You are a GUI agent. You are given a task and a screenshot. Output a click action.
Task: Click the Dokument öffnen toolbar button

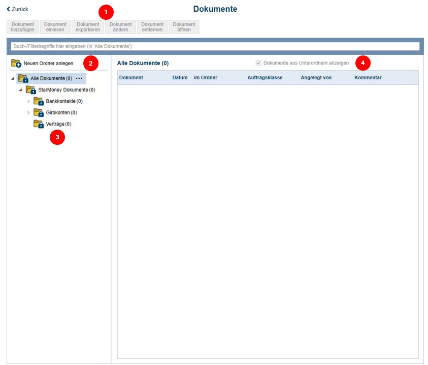coord(184,27)
